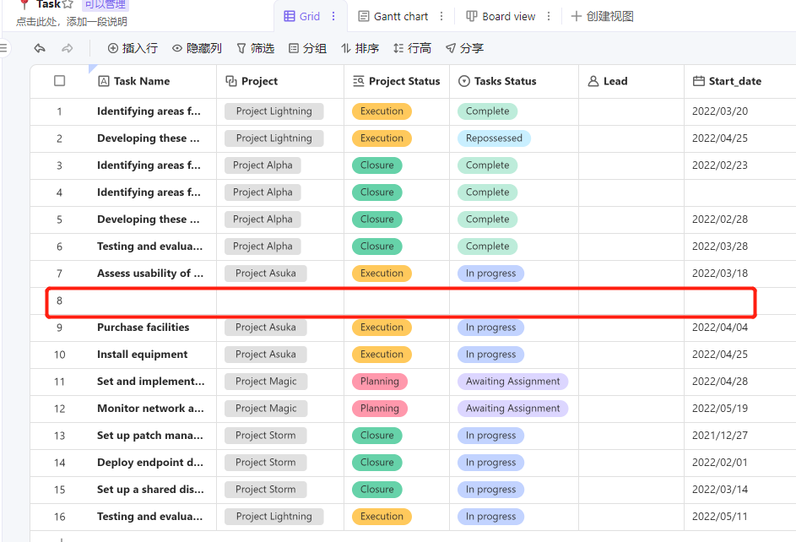Open the Grid view options menu

[335, 16]
